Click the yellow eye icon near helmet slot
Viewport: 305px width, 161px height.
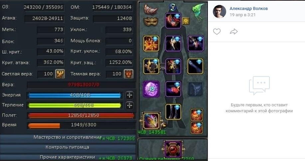coord(186,21)
